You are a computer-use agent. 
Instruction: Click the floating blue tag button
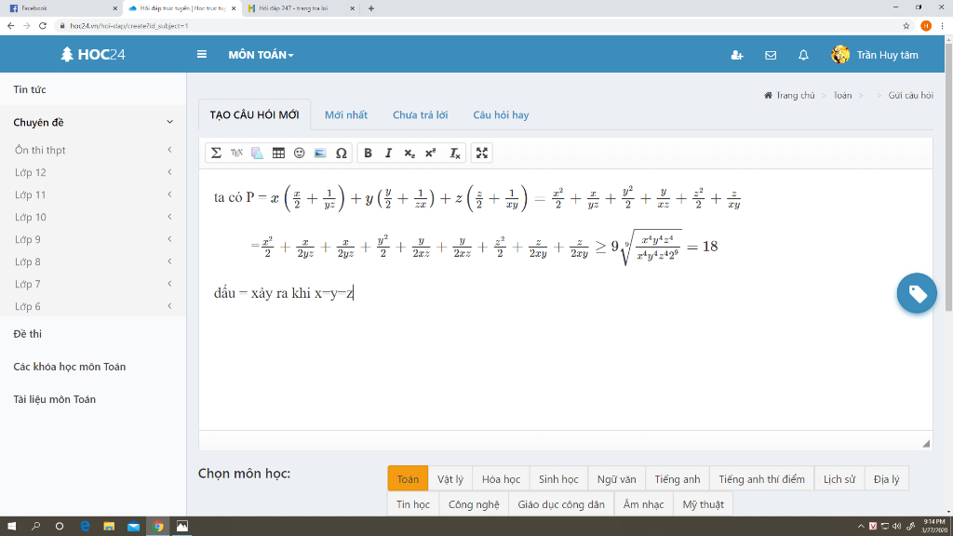click(917, 293)
